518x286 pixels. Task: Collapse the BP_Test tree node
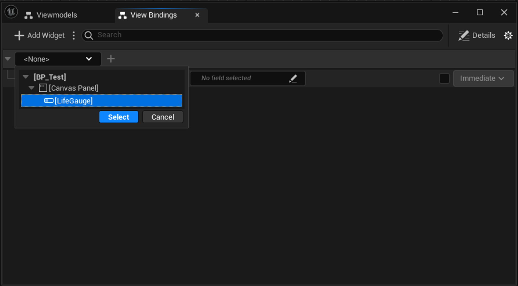(x=26, y=77)
